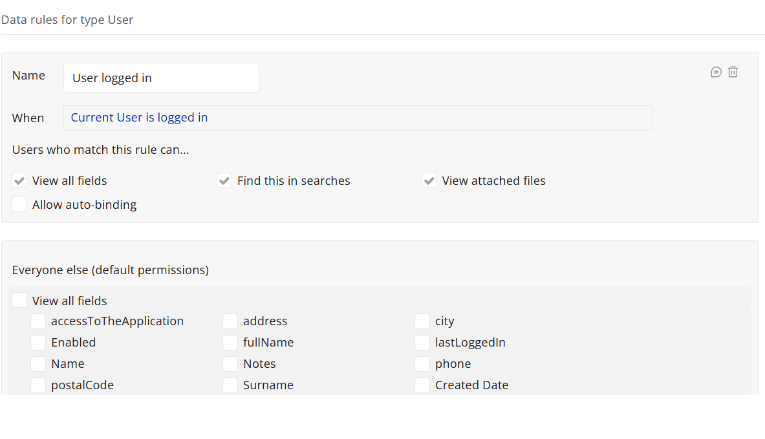Tick the Enabled field checkbox
The image size is (765, 439).
(x=38, y=343)
